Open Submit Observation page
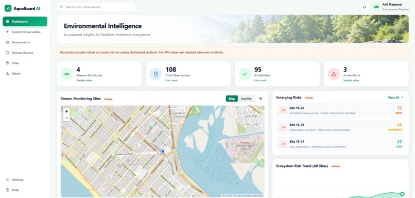 coord(25,32)
